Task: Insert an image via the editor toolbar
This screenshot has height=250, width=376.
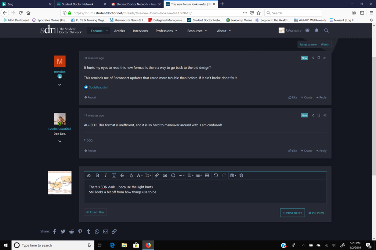Action: pos(165,175)
